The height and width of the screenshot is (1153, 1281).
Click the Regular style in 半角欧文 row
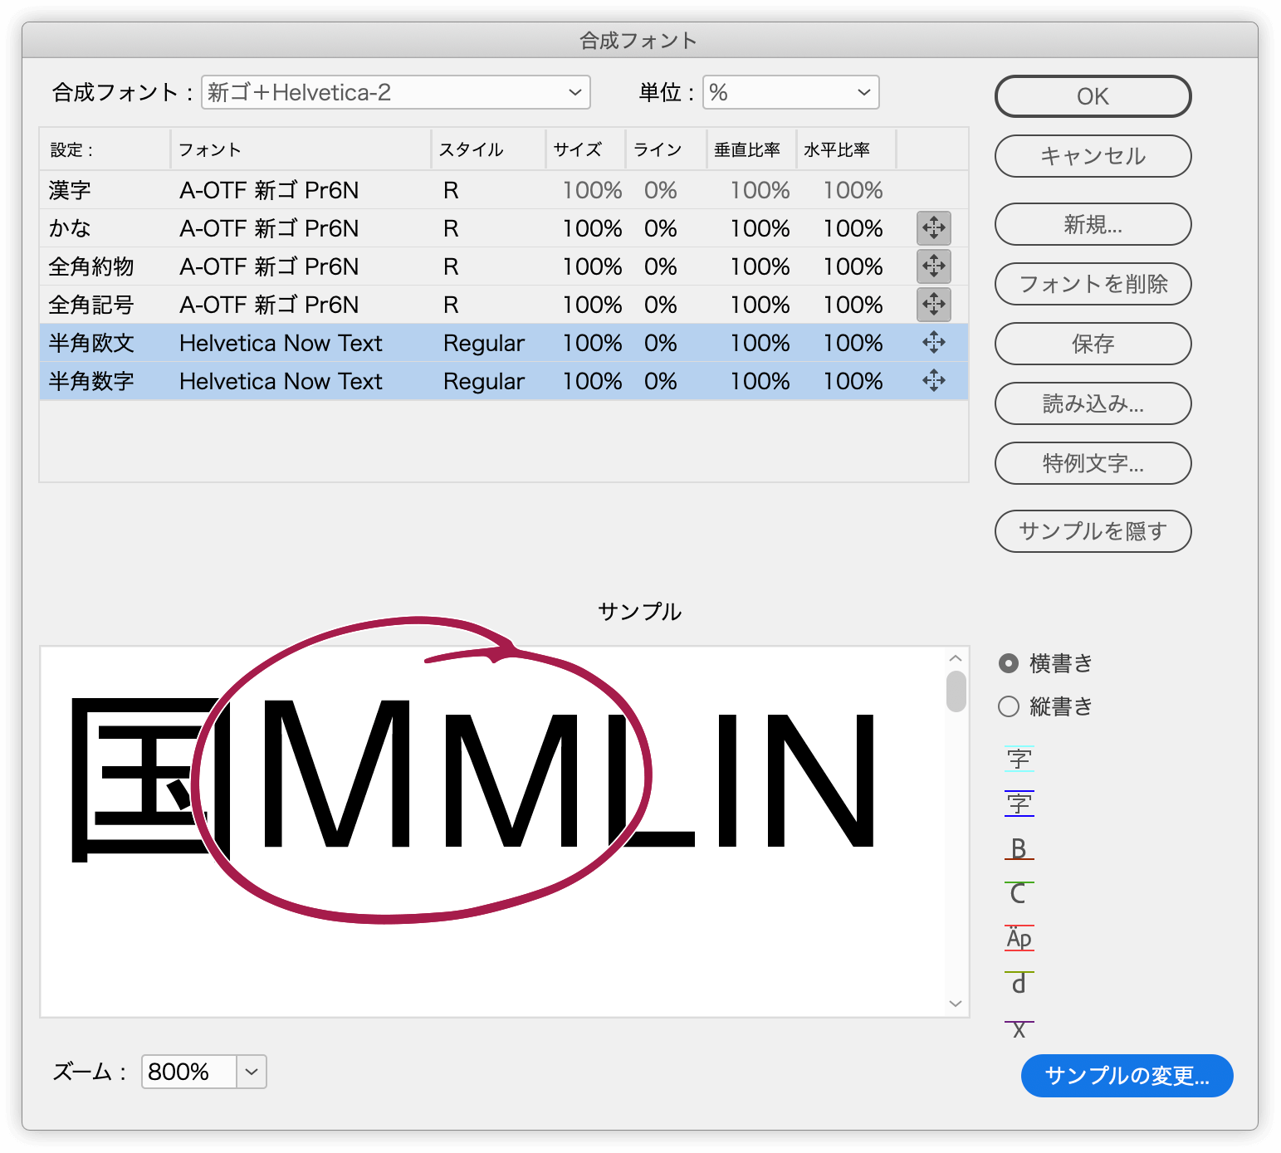pyautogui.click(x=484, y=343)
